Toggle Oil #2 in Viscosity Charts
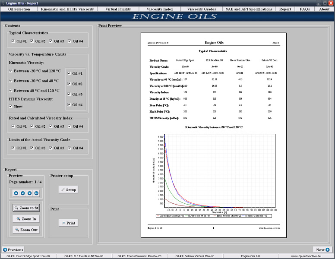The width and height of the screenshot is (335, 259). [x=69, y=84]
